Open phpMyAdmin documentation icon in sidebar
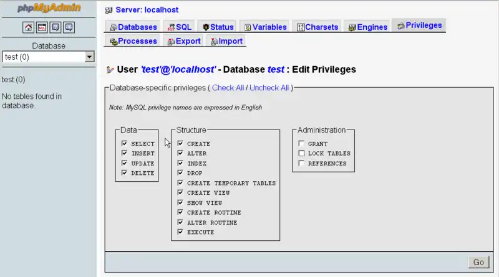Screen dimensions: 499x277 click(56, 27)
